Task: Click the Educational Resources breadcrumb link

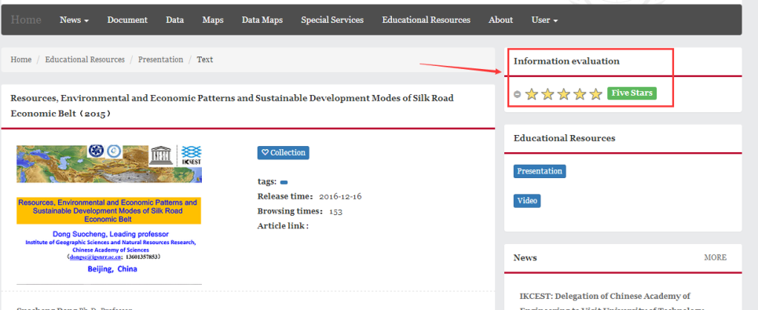Action: coord(85,60)
